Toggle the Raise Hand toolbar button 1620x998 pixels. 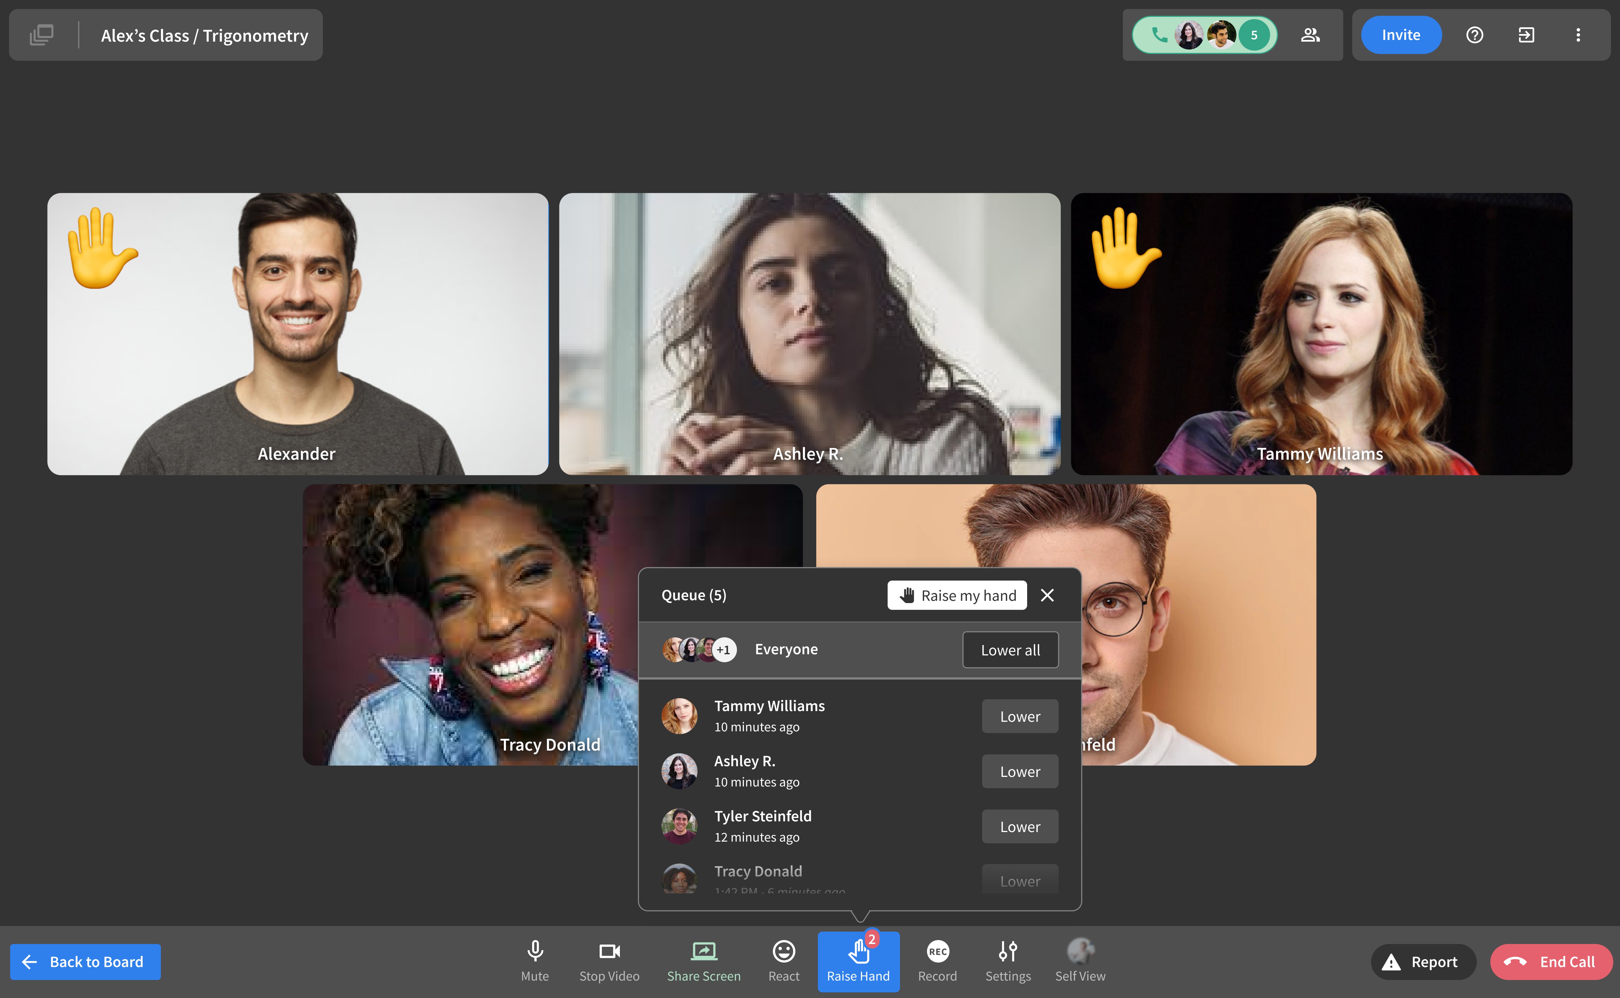(858, 962)
